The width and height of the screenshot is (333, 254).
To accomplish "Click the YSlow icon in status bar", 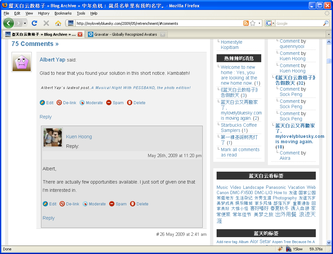I will [x=289, y=249].
